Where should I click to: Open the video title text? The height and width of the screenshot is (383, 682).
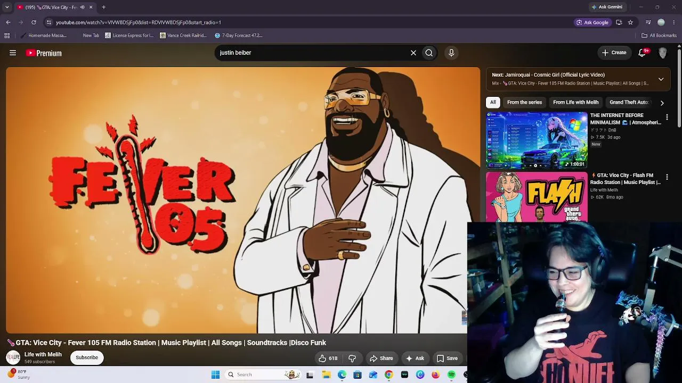(x=166, y=343)
